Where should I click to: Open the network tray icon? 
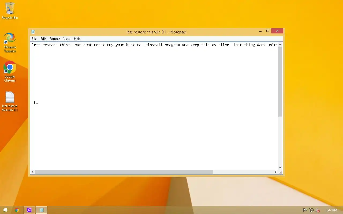311,210
